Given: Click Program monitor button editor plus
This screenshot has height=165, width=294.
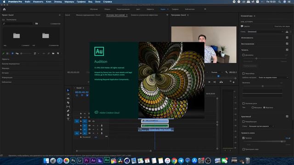Looking at the screenshot, I should click(x=234, y=82).
